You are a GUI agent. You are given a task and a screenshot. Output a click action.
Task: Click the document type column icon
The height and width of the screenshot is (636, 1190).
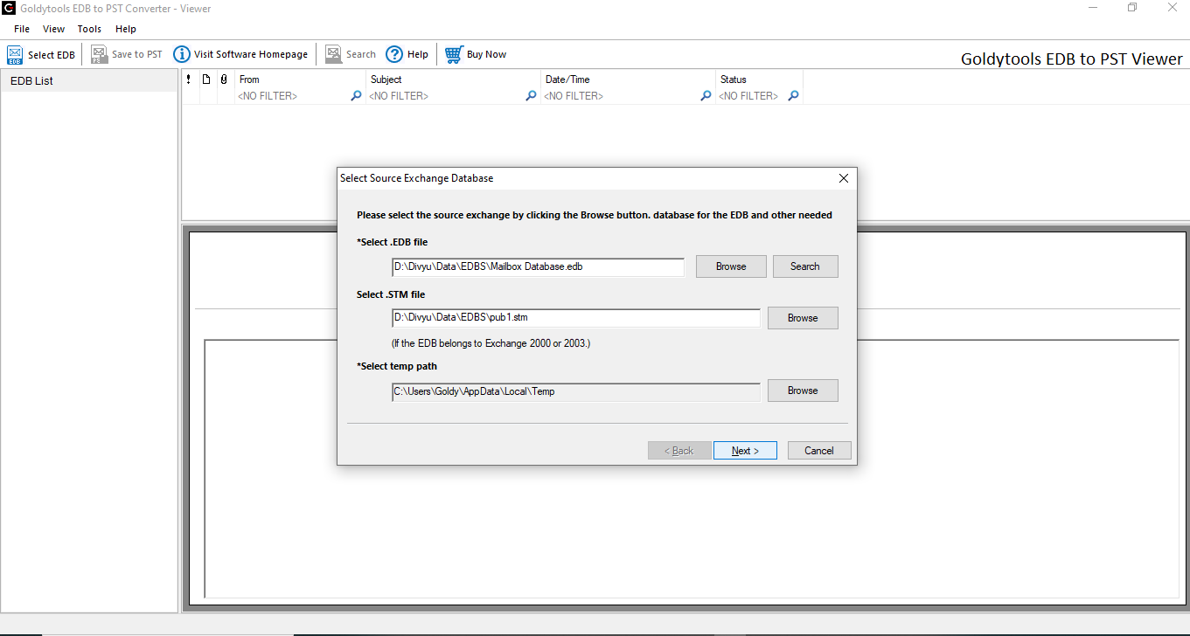[x=206, y=79]
